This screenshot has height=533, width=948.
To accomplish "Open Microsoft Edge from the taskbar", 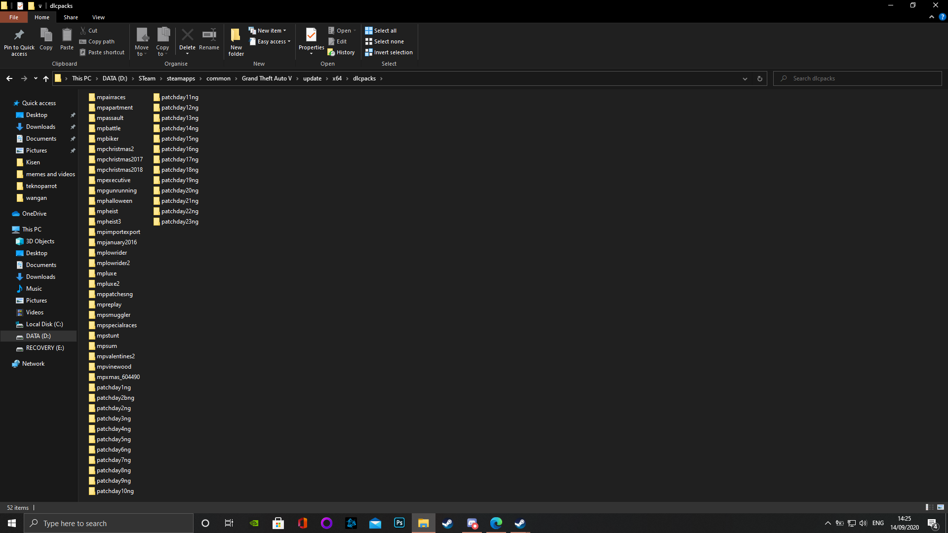I will (x=496, y=523).
